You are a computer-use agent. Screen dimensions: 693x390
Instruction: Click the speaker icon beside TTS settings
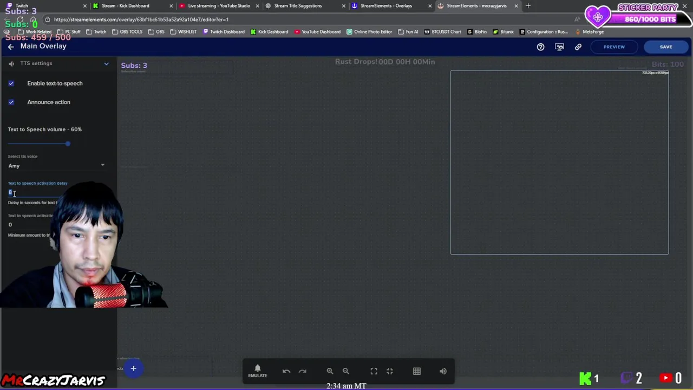pyautogui.click(x=11, y=63)
